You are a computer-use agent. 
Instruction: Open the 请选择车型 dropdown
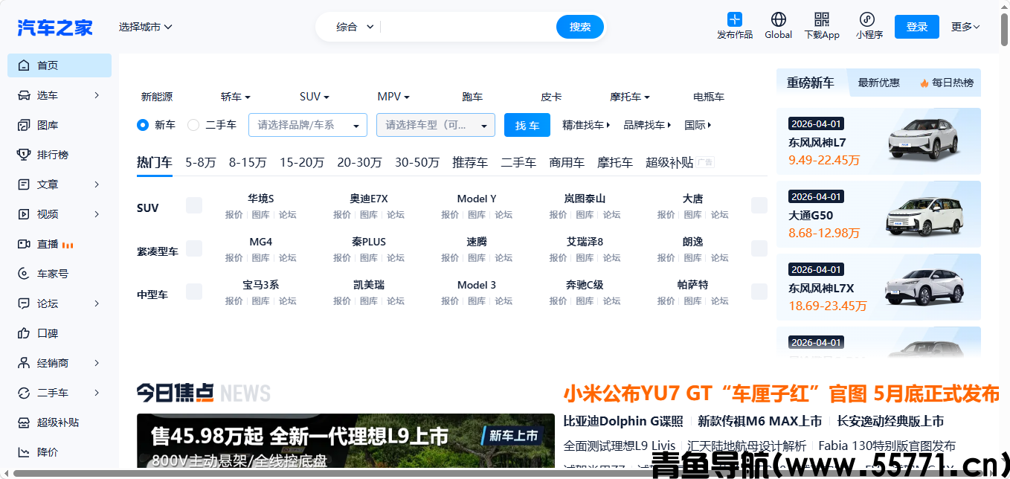(x=436, y=125)
